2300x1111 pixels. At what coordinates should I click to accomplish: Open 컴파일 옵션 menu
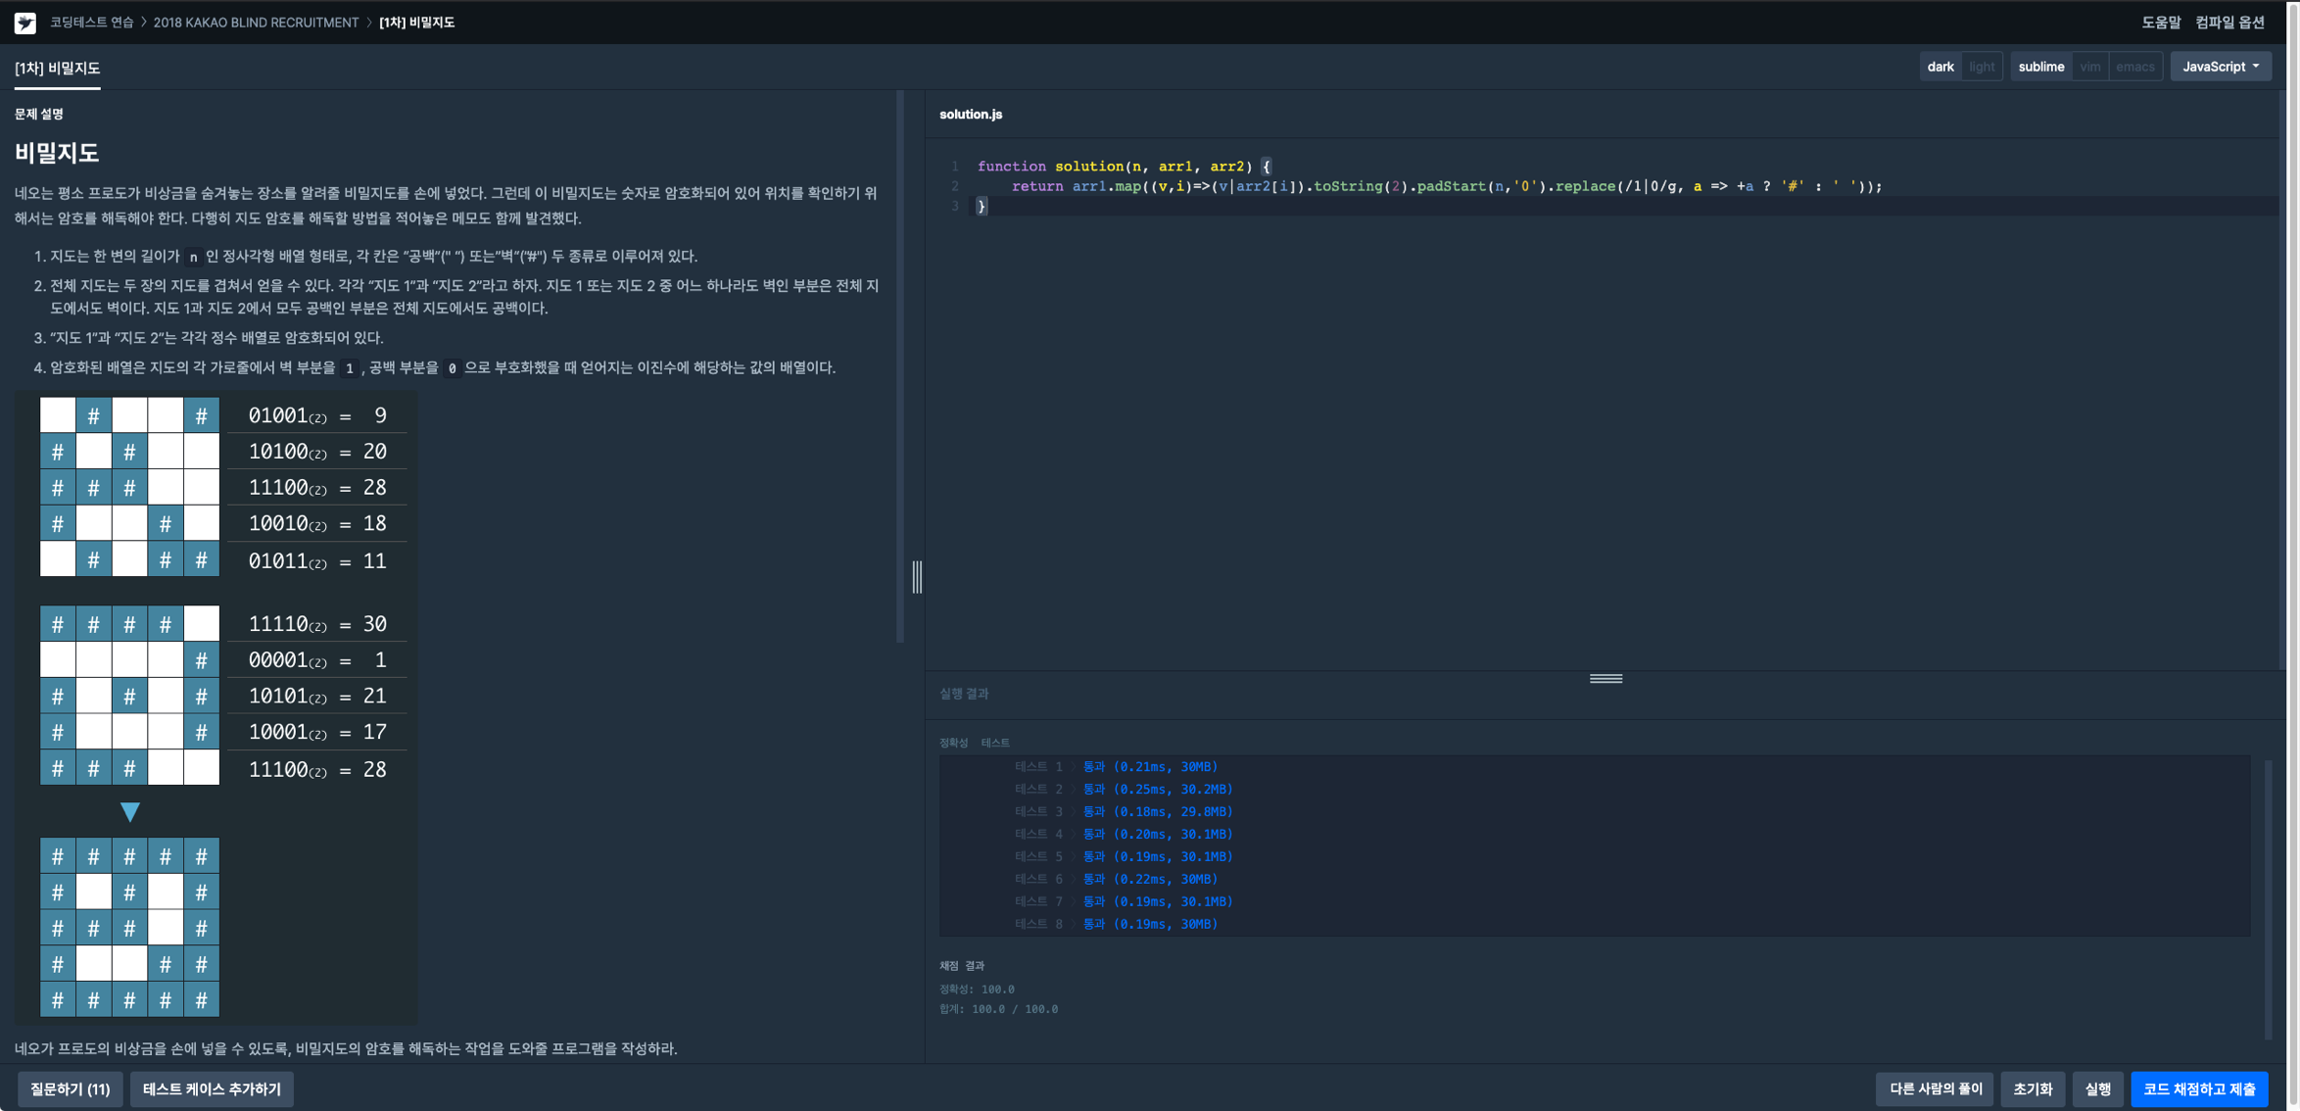[2229, 23]
